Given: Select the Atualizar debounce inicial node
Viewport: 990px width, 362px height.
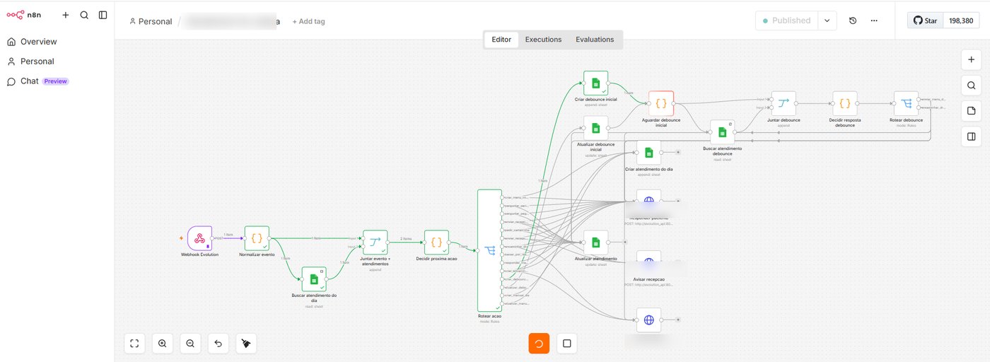Looking at the screenshot, I should pos(595,128).
